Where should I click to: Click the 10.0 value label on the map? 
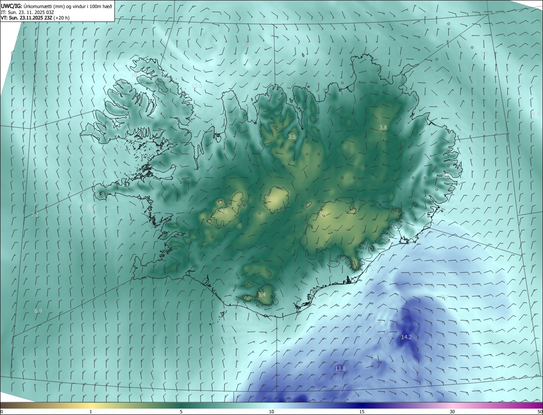[197, 86]
